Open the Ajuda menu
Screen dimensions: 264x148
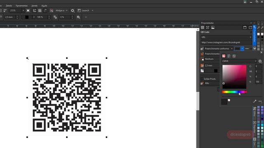pyautogui.click(x=44, y=6)
